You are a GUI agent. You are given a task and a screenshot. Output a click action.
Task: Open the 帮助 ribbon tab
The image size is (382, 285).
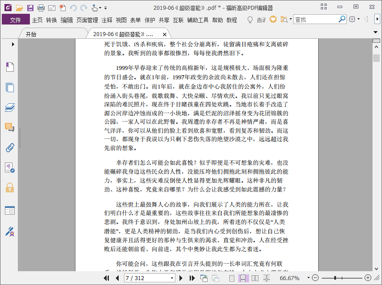(218, 20)
